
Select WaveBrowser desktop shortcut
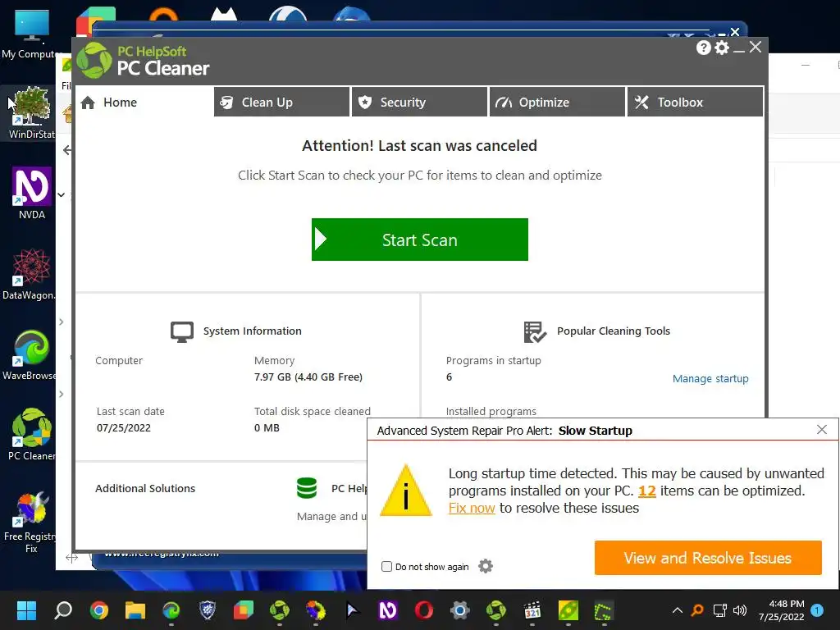click(x=30, y=354)
